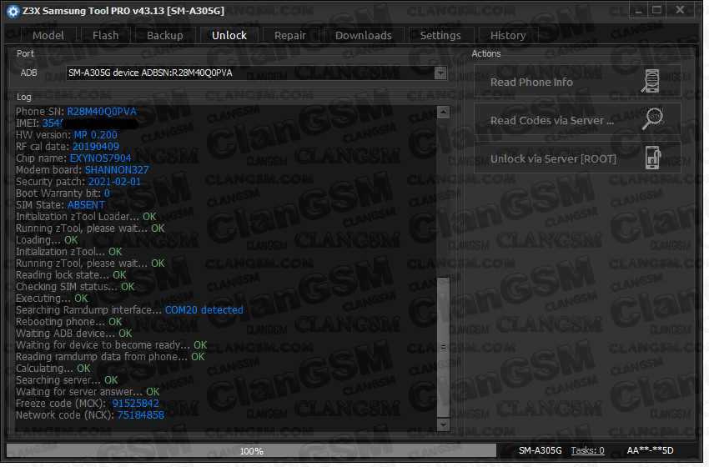Click the Reading lock state log line
The width and height of the screenshot is (709, 467).
pyautogui.click(x=71, y=275)
